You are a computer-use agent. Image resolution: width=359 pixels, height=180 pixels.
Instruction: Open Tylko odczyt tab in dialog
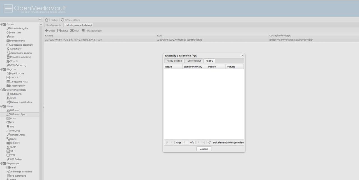pos(194,61)
